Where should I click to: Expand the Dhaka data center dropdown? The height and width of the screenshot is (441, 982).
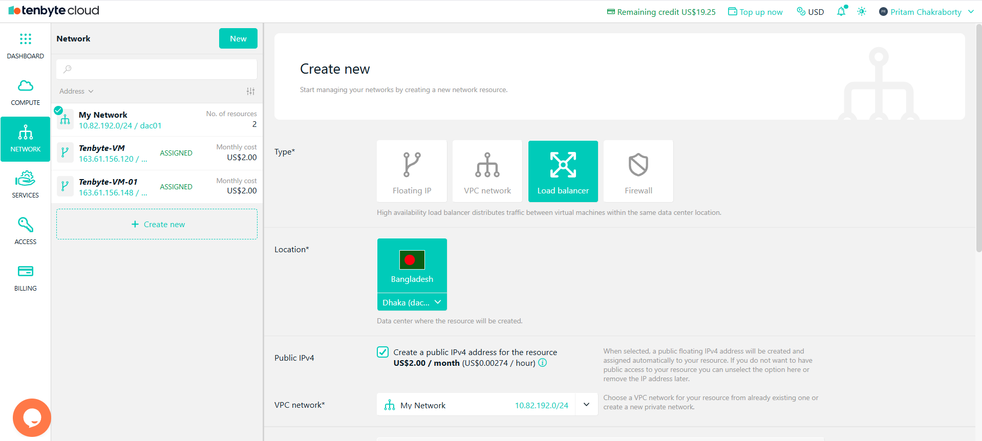pyautogui.click(x=412, y=302)
